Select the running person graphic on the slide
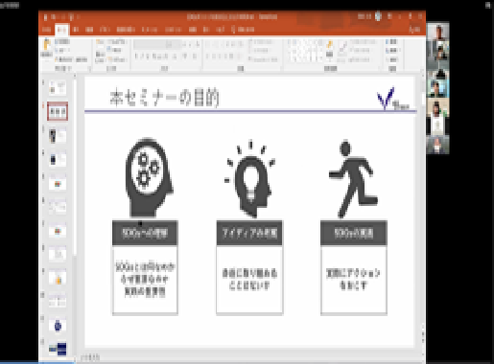 click(x=354, y=179)
